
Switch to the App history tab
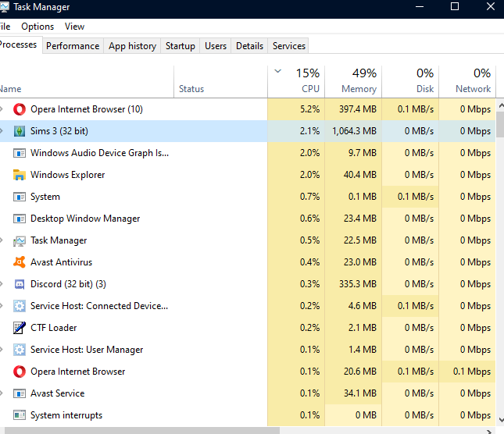(132, 46)
